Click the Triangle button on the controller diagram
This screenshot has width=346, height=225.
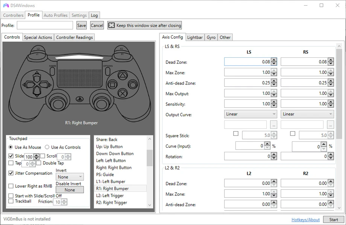click(122, 75)
